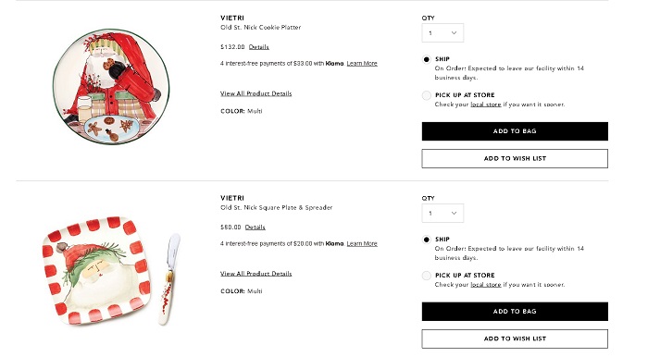The image size is (648, 357).
Task: Click Klarna Learn More for $33.00 payments
Action: (x=362, y=64)
